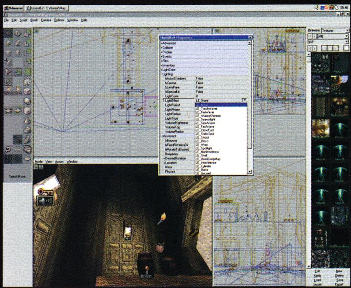
Task: Click the golden-brown texture thumbnail in the browser
Action: click(320, 128)
